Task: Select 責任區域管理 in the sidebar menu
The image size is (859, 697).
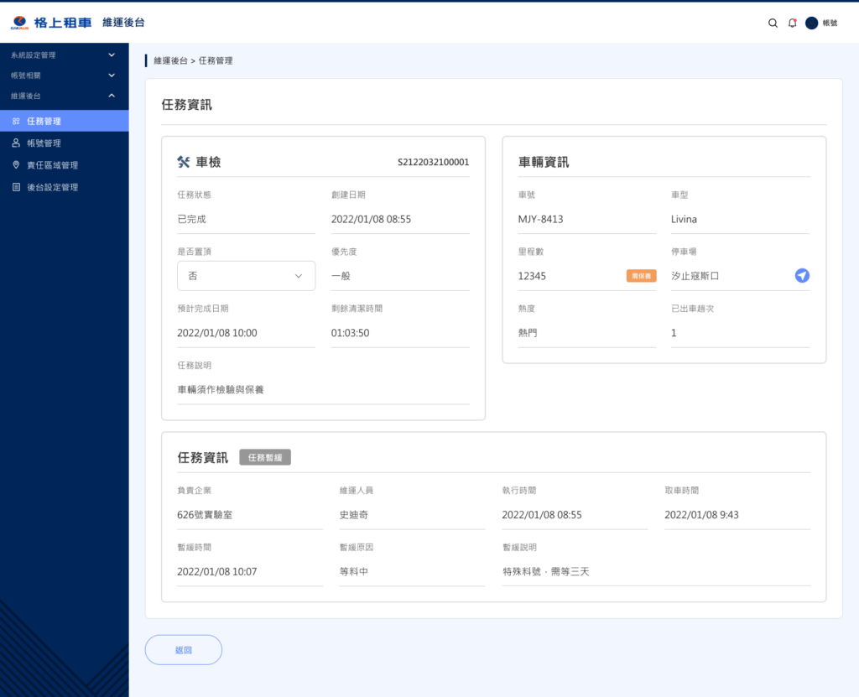Action: pyautogui.click(x=52, y=165)
